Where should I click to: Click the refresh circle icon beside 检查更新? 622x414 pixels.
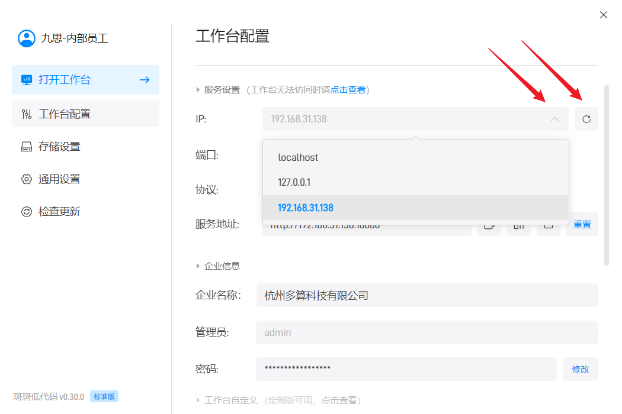(x=27, y=212)
